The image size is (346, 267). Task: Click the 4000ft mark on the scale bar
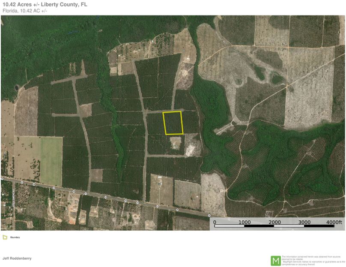[x=334, y=222]
